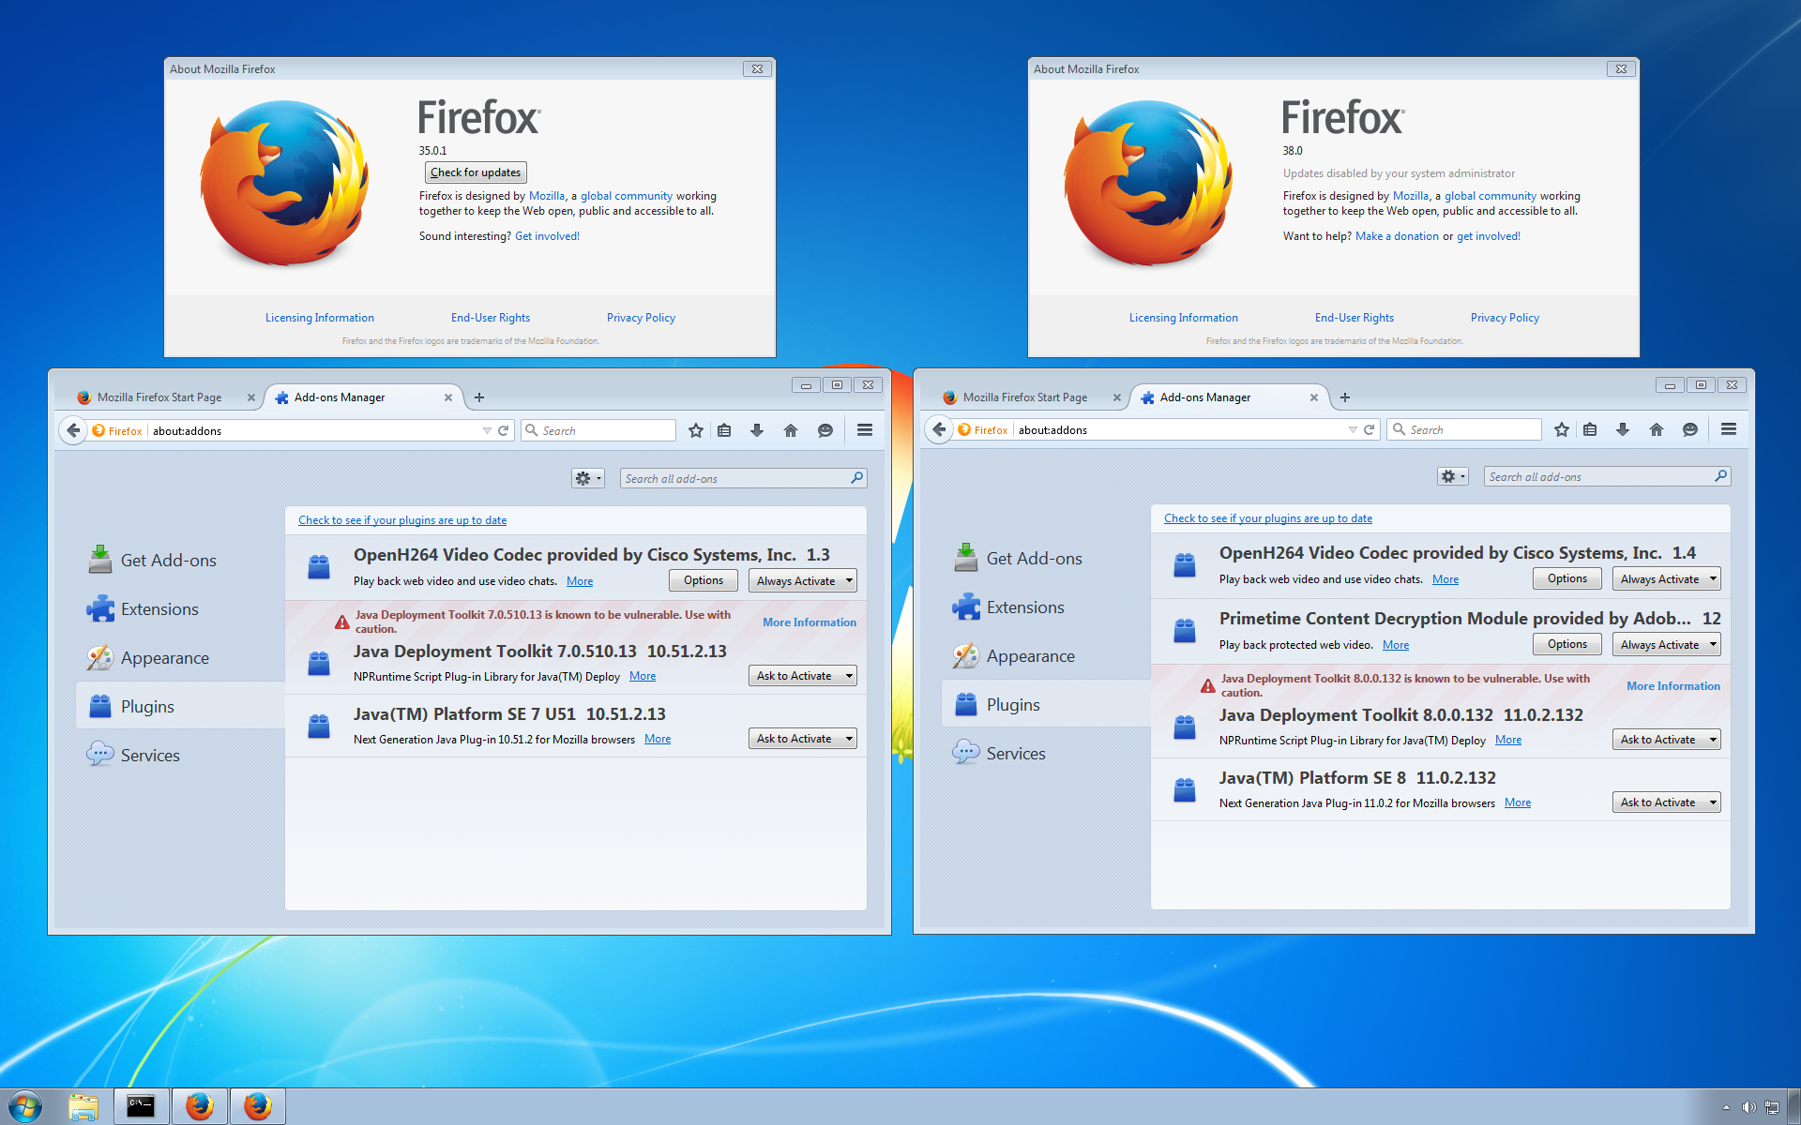Click the tools gear icon in Add-ons Manager

[x=583, y=478]
